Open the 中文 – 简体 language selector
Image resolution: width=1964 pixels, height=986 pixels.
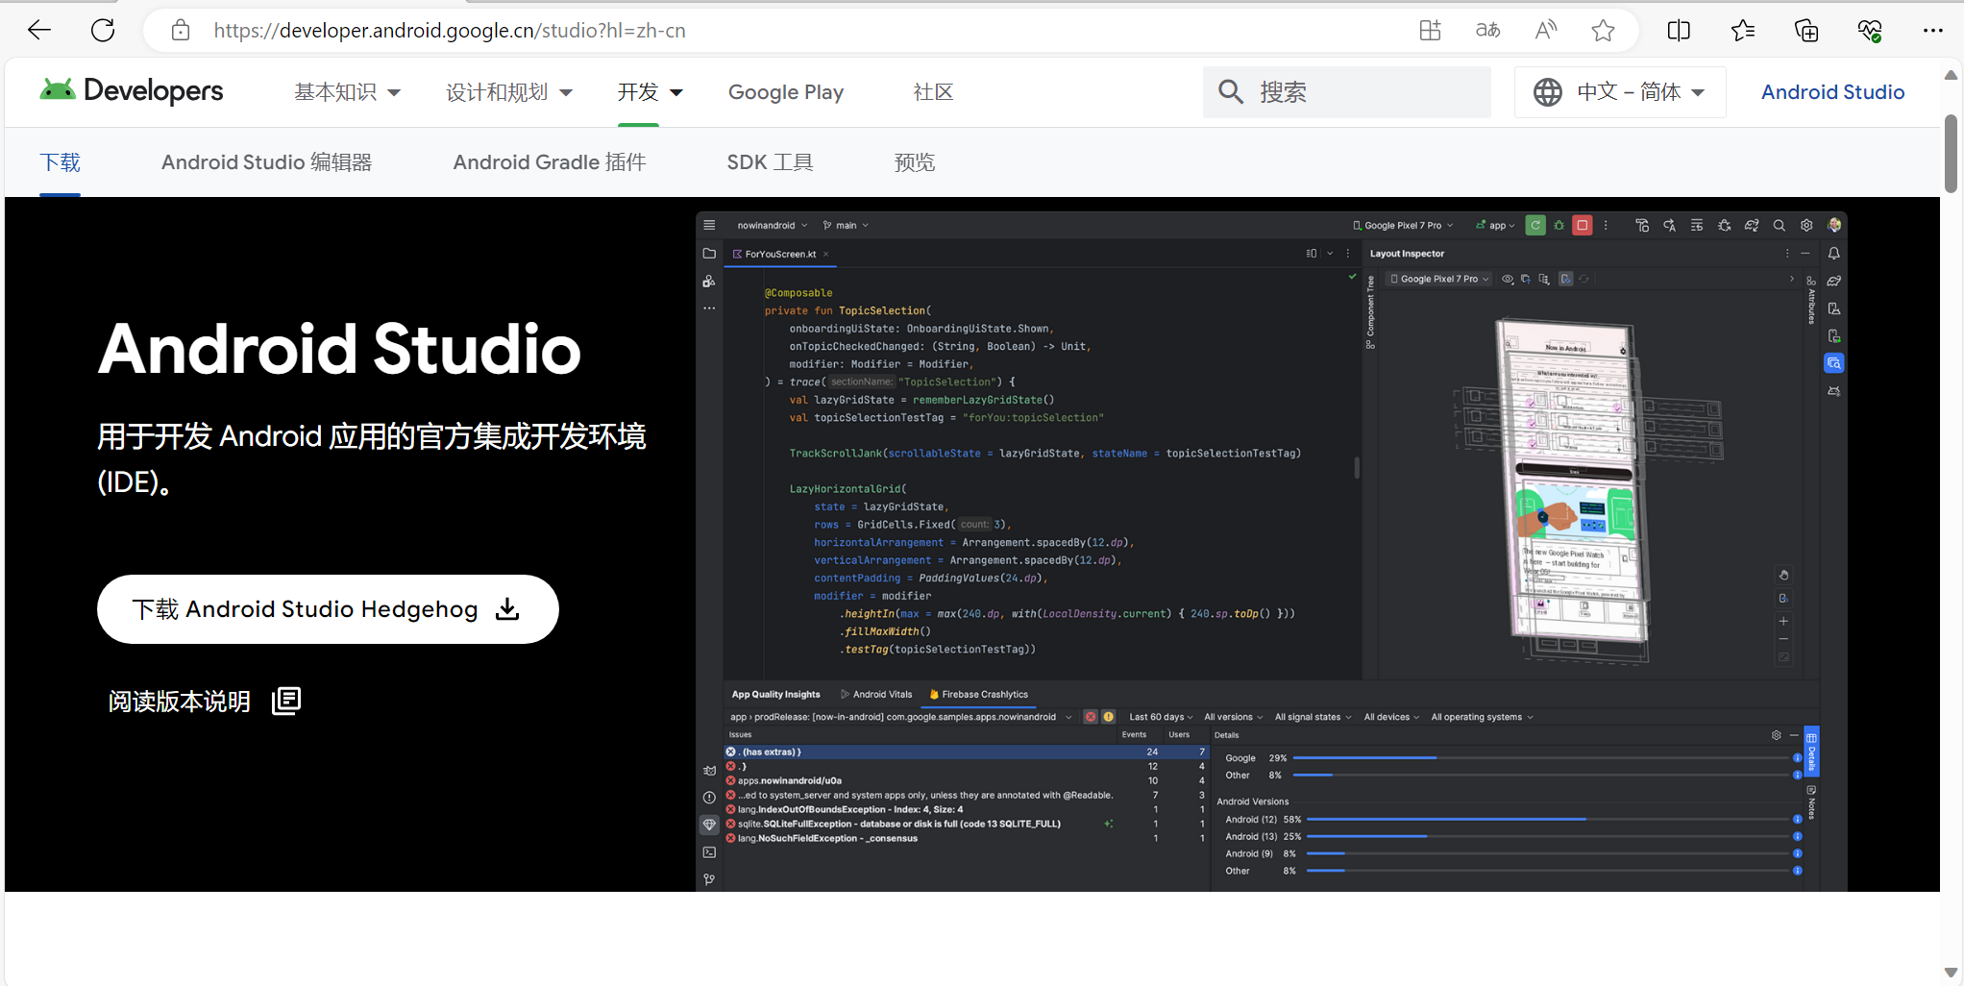coord(1620,92)
